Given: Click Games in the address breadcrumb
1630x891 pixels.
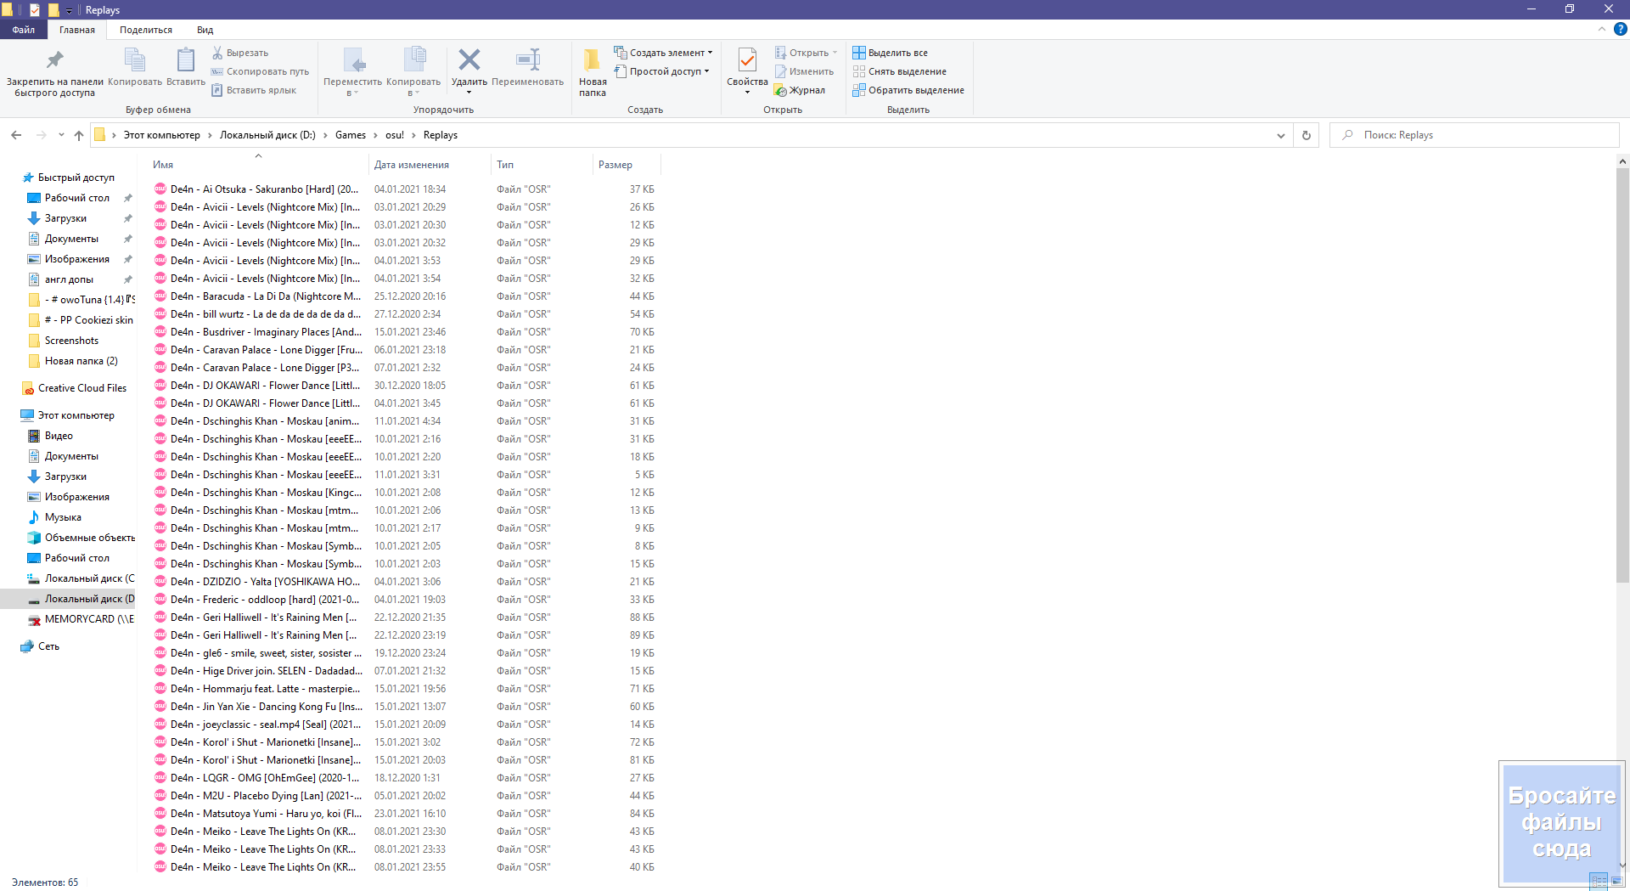Looking at the screenshot, I should tap(350, 135).
